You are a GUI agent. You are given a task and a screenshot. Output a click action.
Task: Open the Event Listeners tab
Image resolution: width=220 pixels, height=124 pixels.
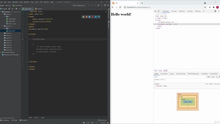181,74
